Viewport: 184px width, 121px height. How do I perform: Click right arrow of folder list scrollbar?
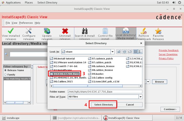coord(141,86)
